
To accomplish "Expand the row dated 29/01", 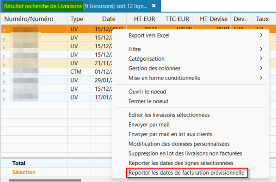I will pos(5,82).
